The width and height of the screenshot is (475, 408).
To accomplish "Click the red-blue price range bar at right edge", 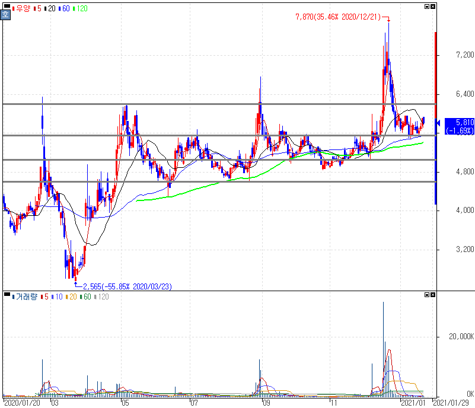I will (x=436, y=118).
